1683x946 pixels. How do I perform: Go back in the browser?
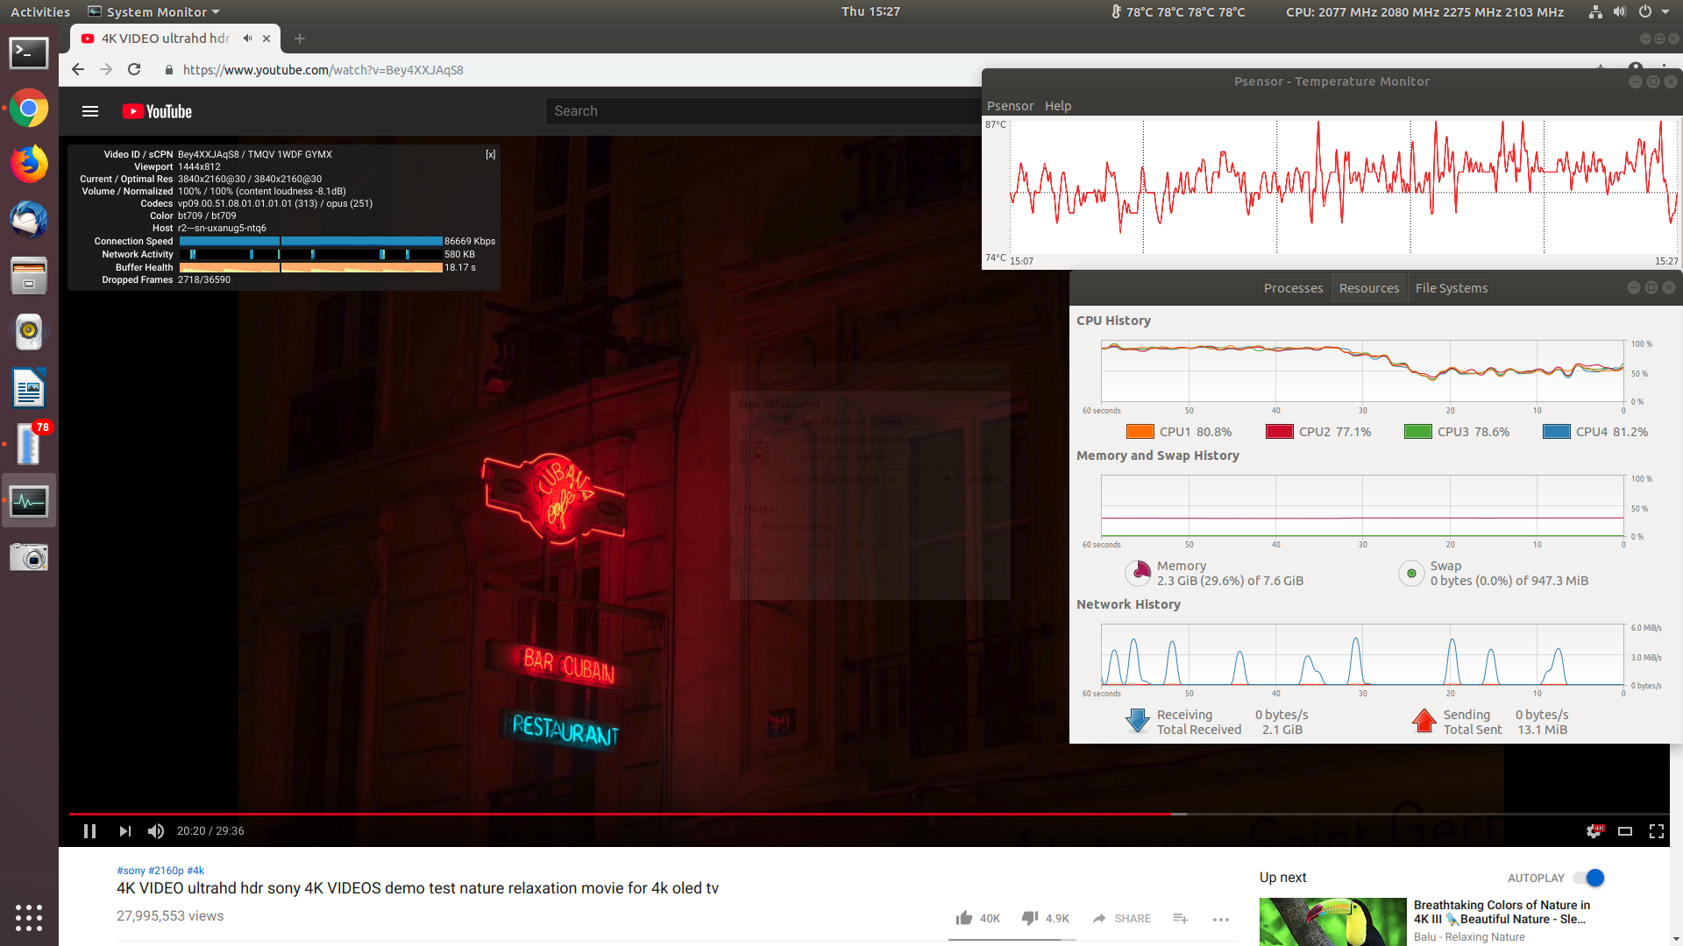click(x=78, y=70)
